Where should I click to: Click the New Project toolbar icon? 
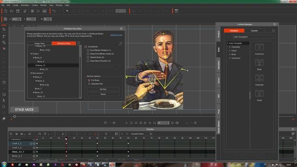6,11
